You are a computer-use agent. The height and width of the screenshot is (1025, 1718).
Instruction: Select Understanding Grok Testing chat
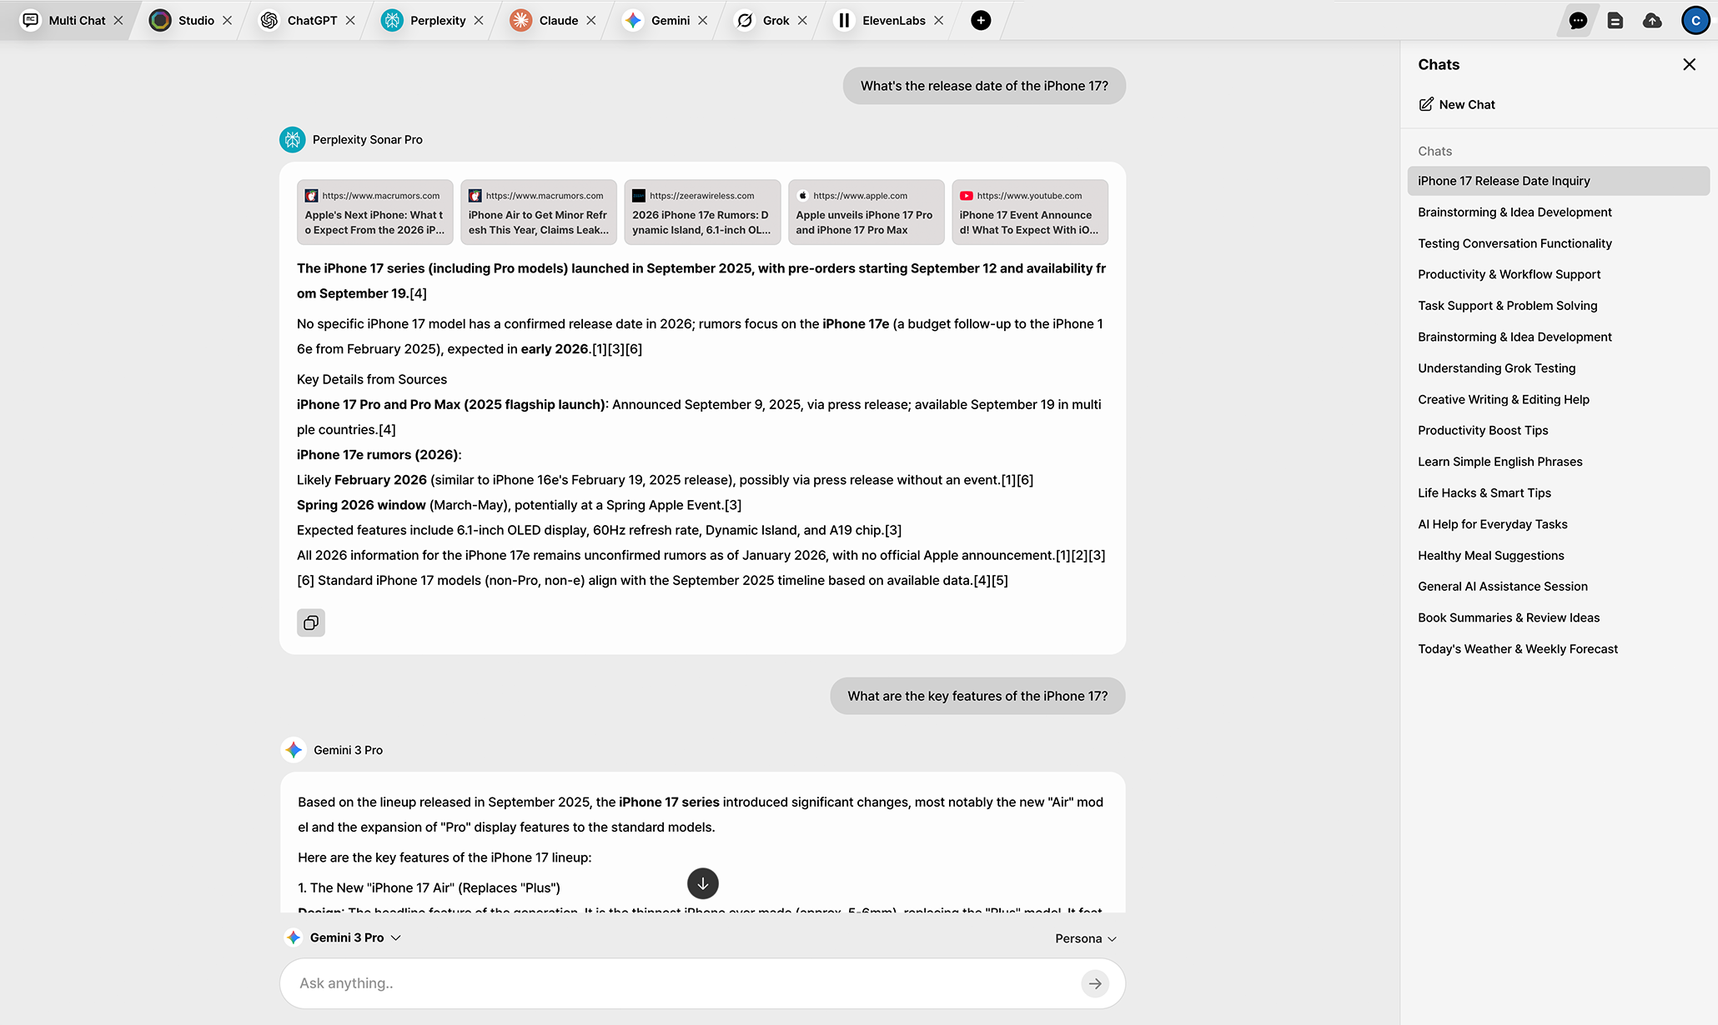coord(1496,367)
